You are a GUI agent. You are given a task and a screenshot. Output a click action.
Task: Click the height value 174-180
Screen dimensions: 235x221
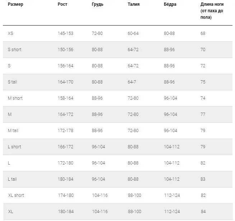[65, 195]
